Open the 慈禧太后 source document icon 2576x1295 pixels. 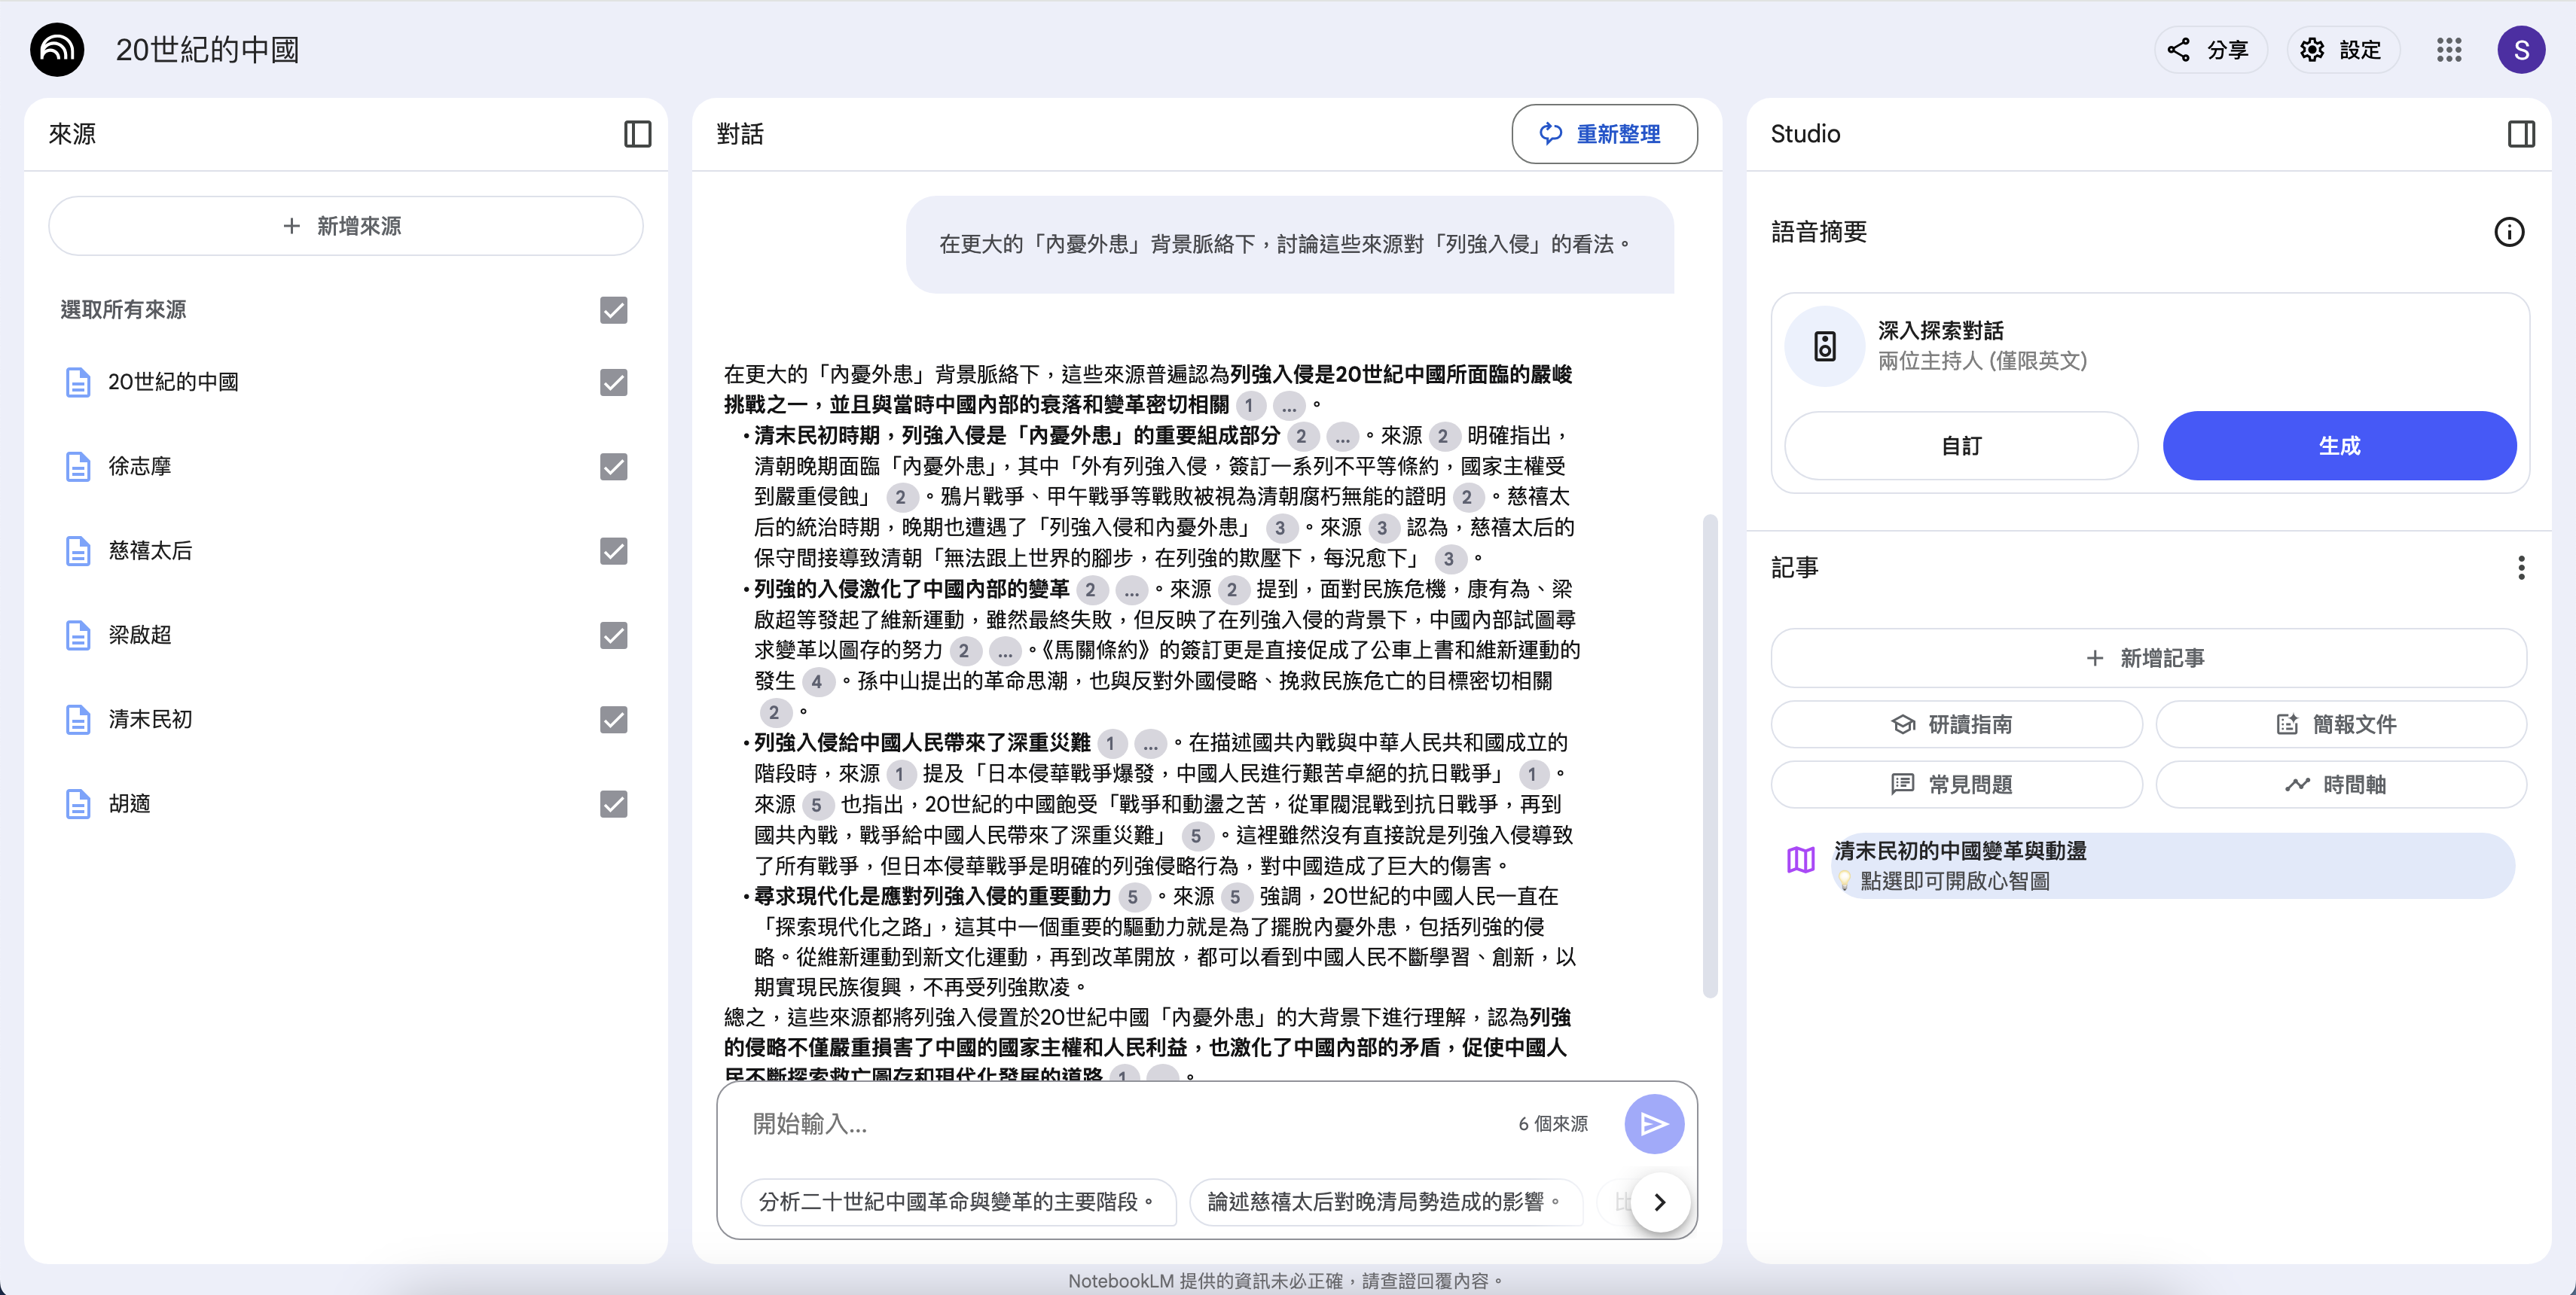(x=78, y=550)
